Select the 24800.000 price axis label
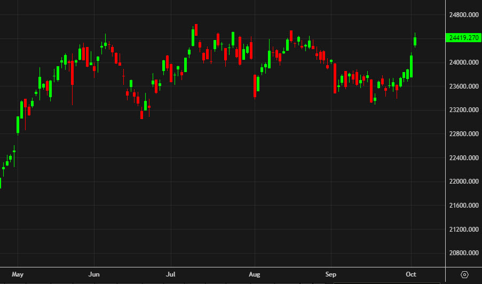Viewport: 482px width, 284px height. coord(463,14)
